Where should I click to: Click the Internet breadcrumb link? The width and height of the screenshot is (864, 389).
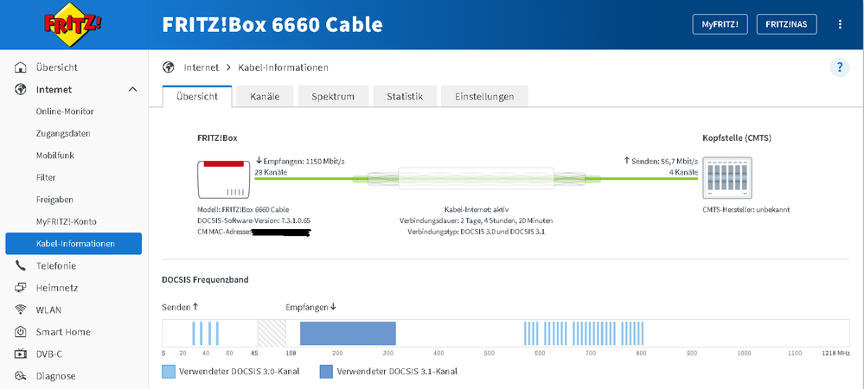pos(201,67)
